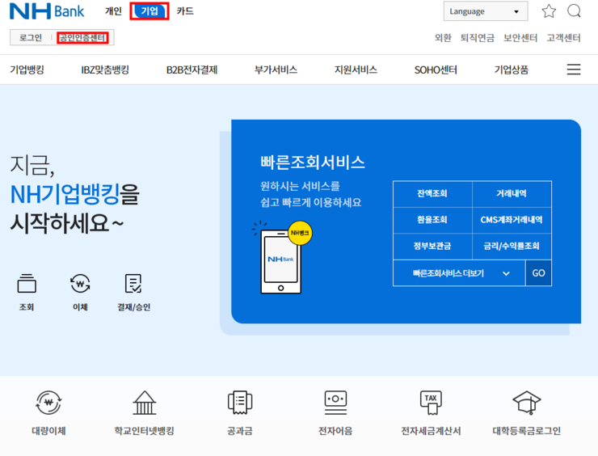Go to the 고객센터 link
Viewport: 598px width, 456px height.
coord(564,38)
